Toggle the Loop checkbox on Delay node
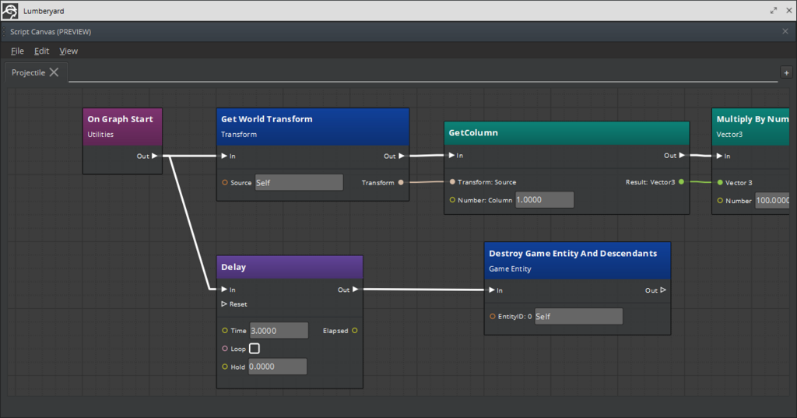This screenshot has height=418, width=797. tap(255, 349)
